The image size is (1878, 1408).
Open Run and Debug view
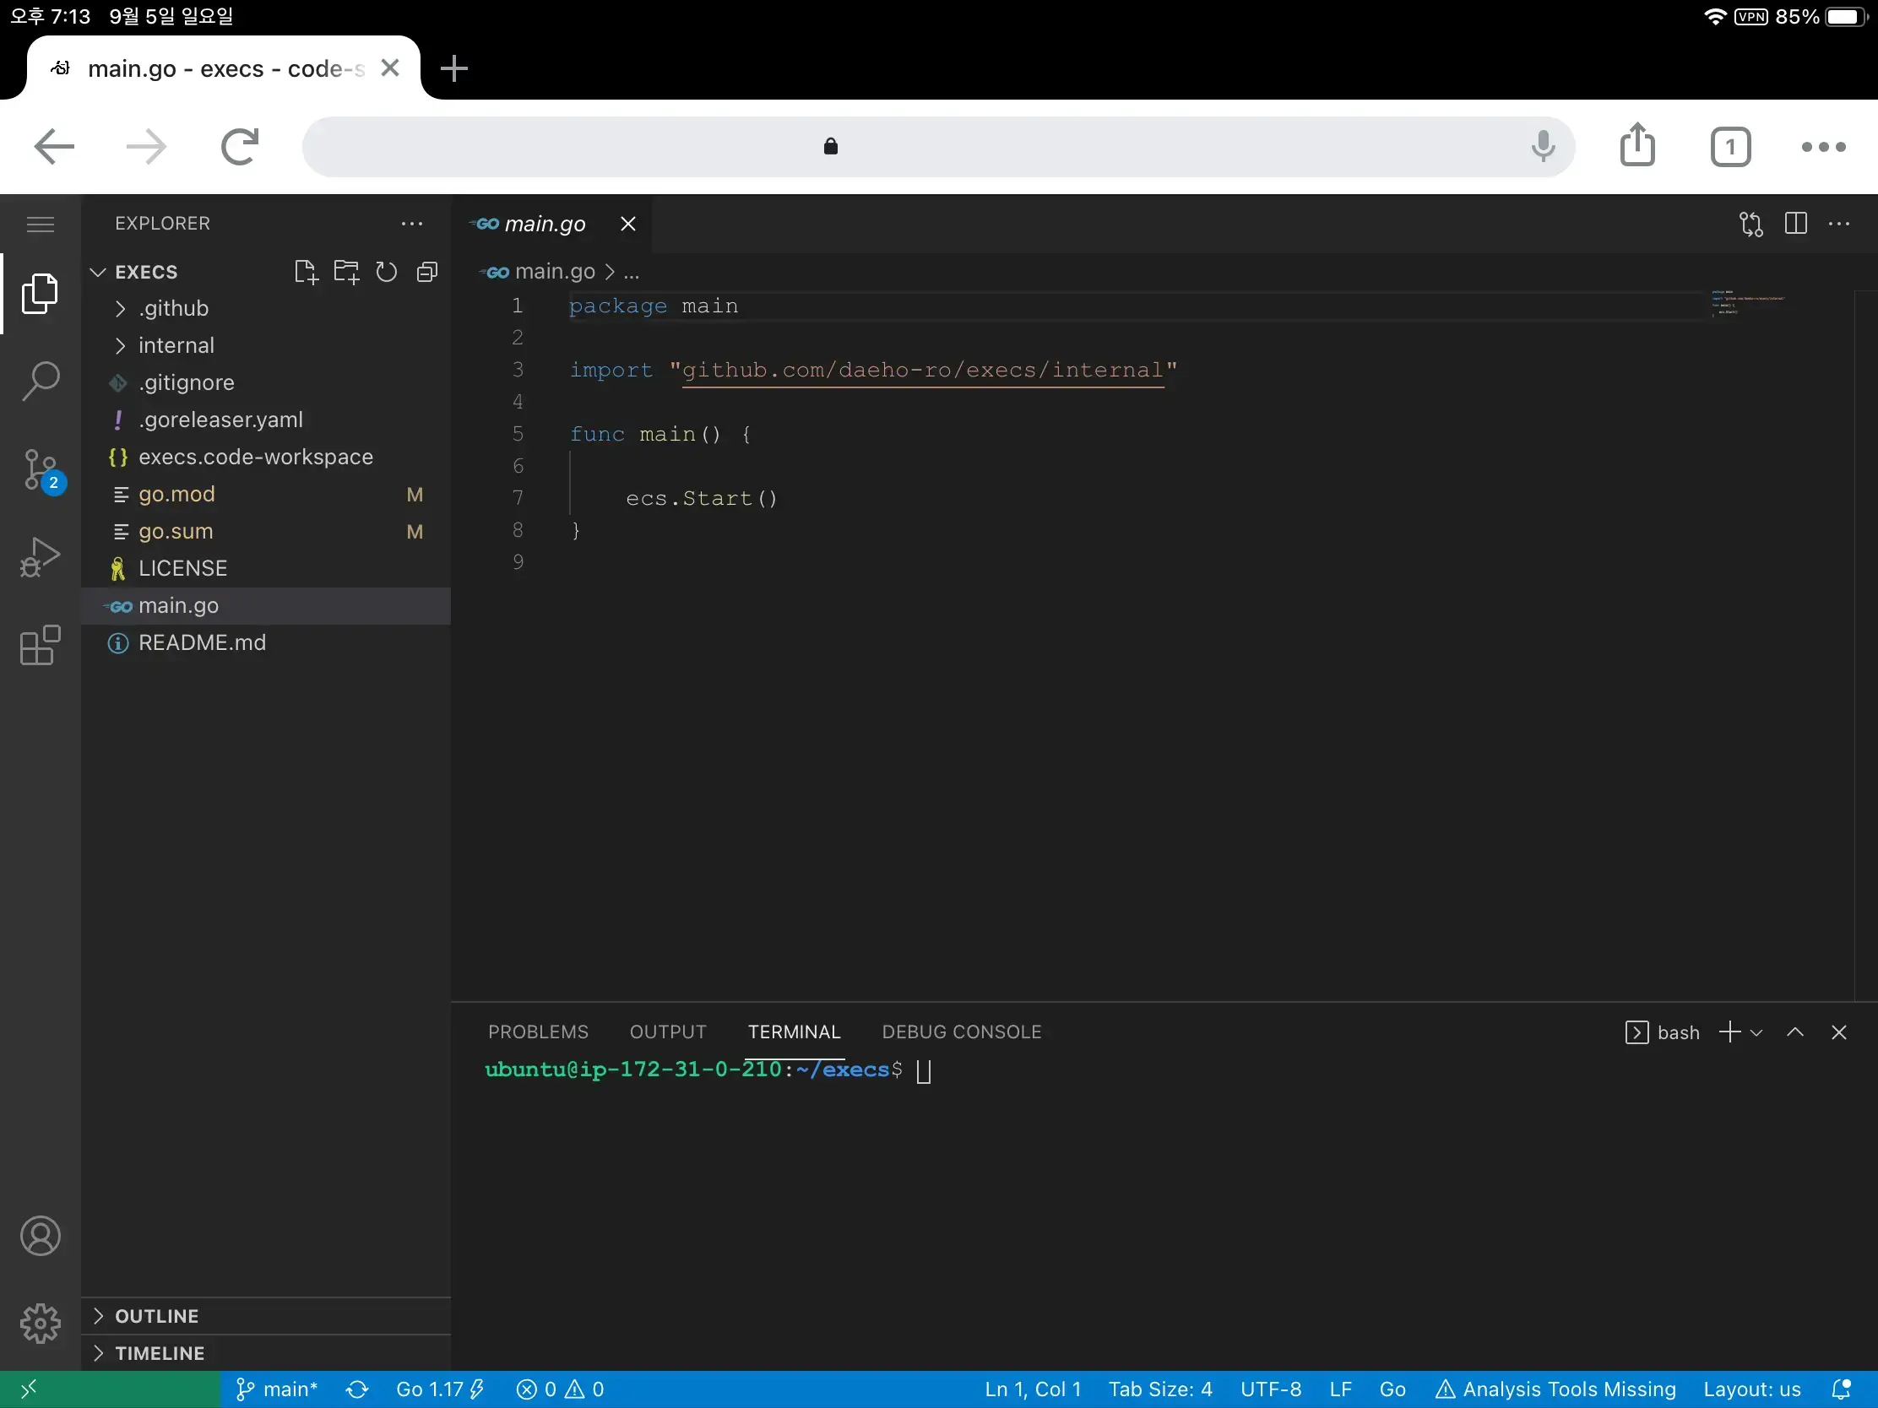point(40,558)
